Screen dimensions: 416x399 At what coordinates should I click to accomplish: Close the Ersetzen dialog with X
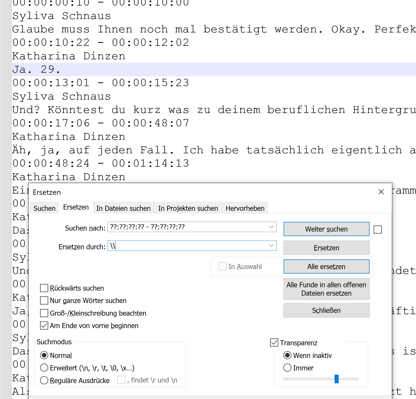381,192
